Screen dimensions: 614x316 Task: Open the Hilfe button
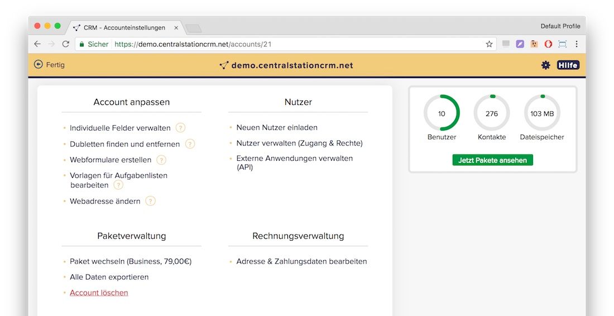tap(568, 65)
